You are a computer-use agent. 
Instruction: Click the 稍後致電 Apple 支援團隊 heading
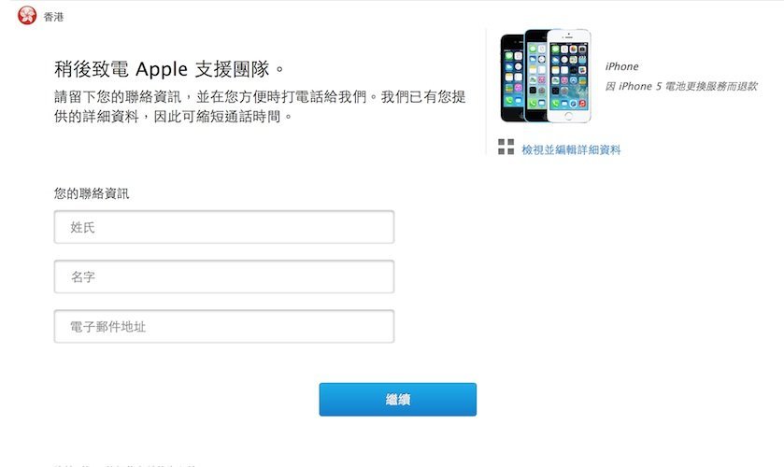click(x=169, y=69)
